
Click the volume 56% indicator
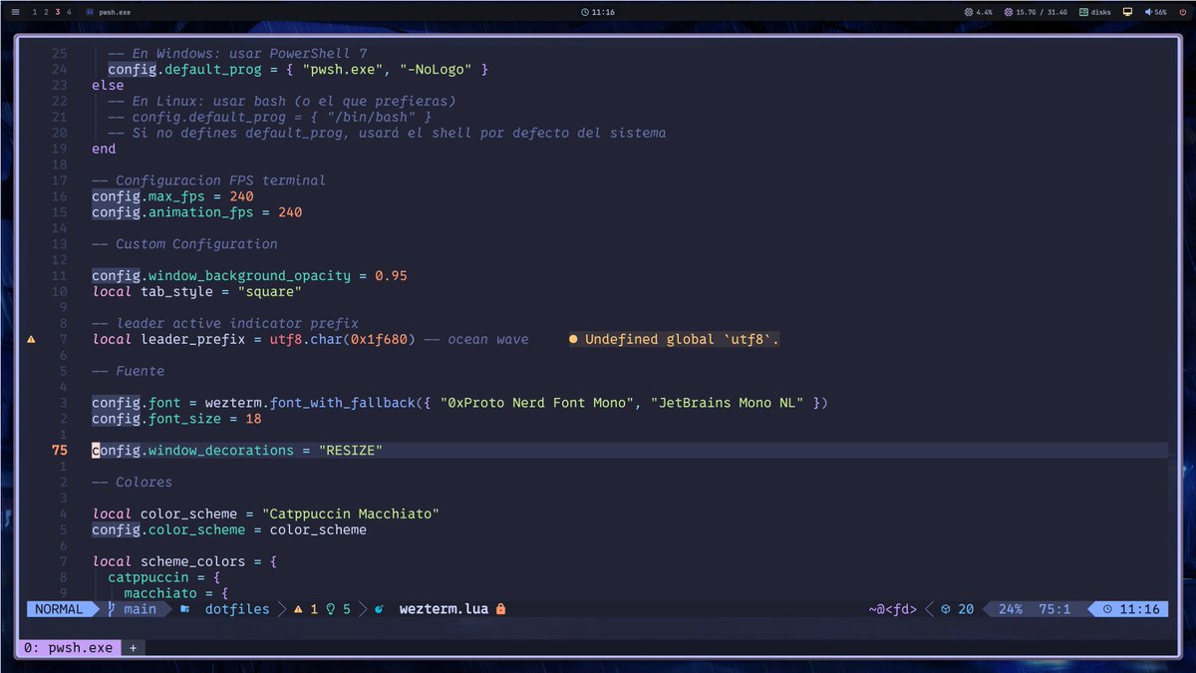coord(1155,12)
